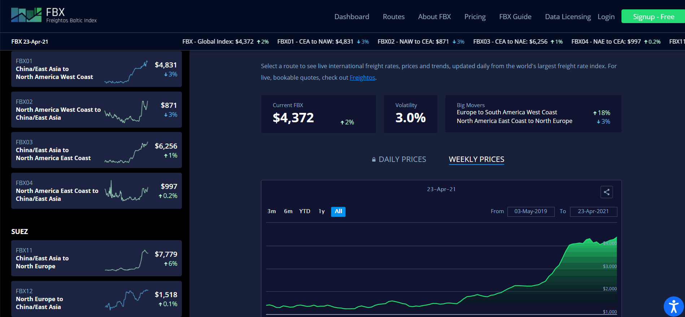Click the lock icon beside Daily Prices
This screenshot has width=685, height=317.
[374, 159]
